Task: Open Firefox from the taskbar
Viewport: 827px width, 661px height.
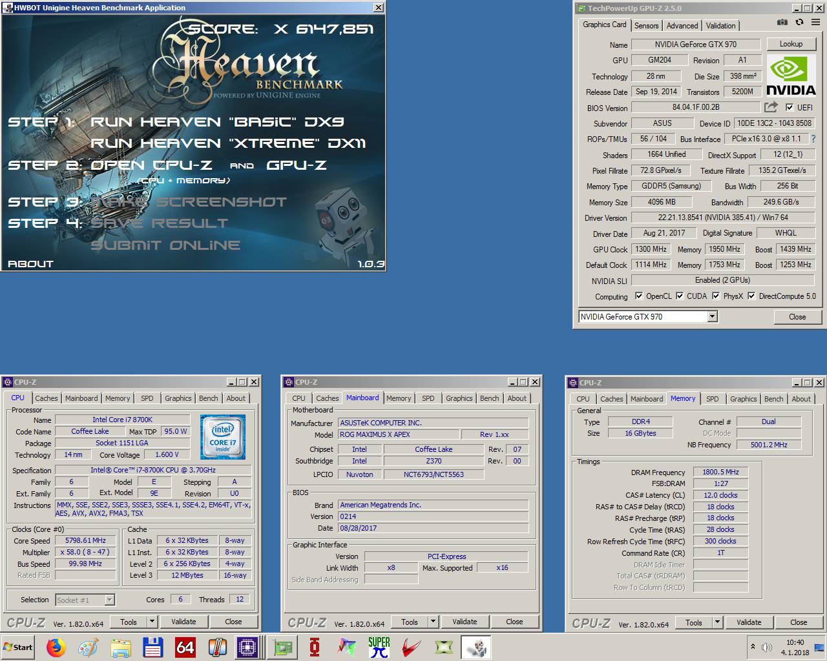Action: click(56, 647)
